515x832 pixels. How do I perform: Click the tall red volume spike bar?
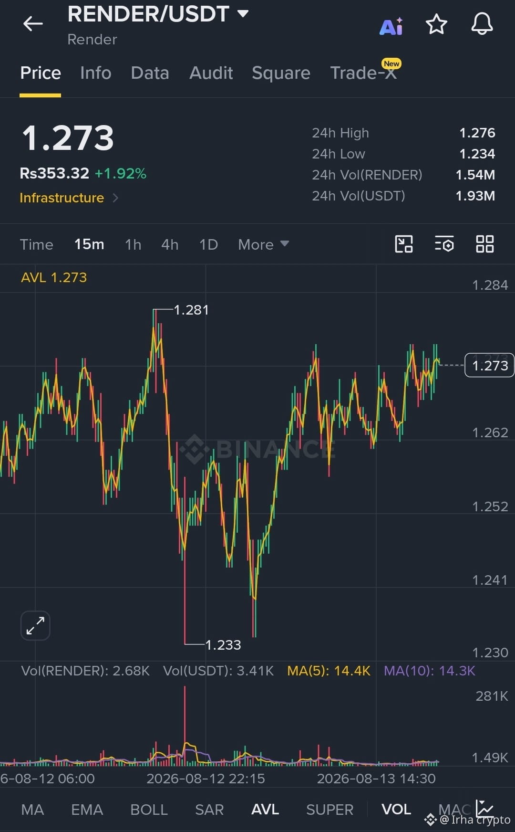[185, 726]
